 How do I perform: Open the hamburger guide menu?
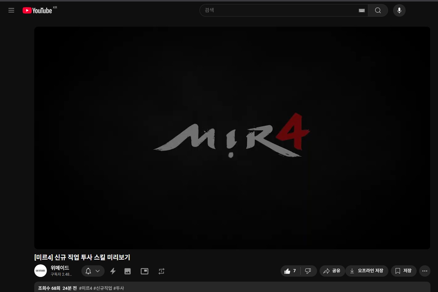[x=11, y=10]
